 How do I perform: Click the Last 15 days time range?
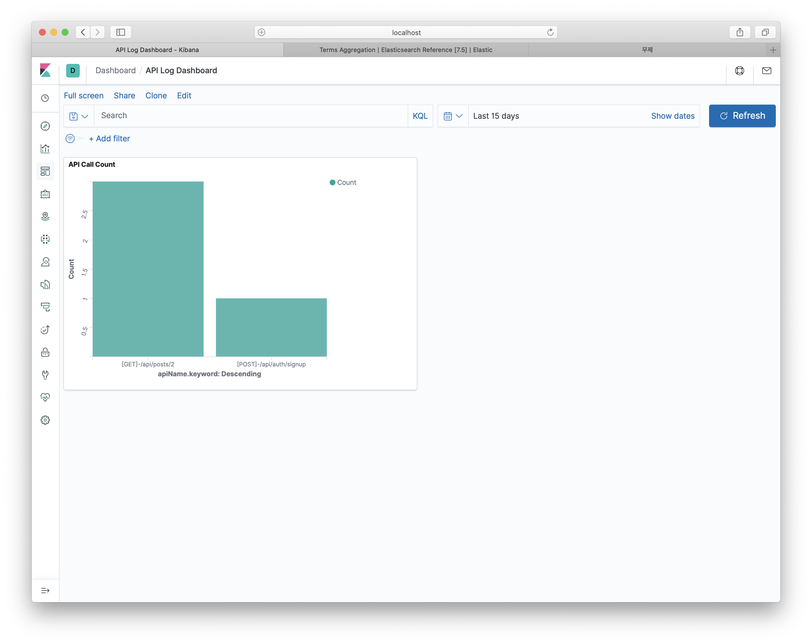click(x=496, y=116)
